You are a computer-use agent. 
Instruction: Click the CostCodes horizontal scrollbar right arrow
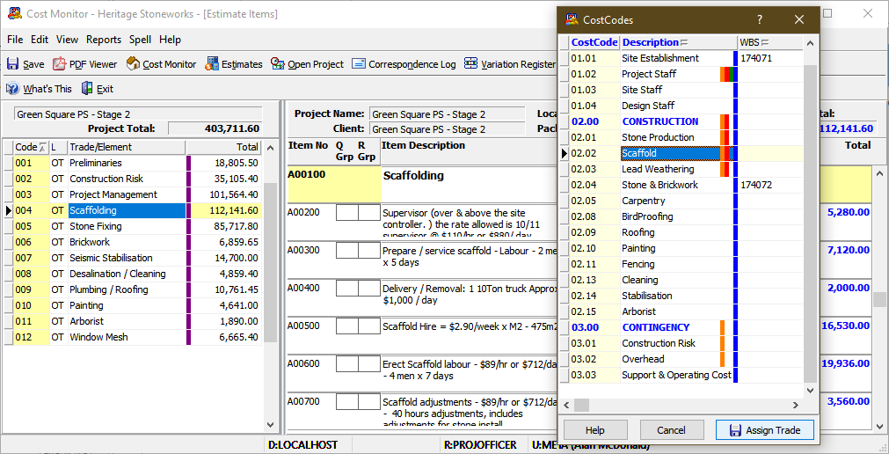(796, 406)
